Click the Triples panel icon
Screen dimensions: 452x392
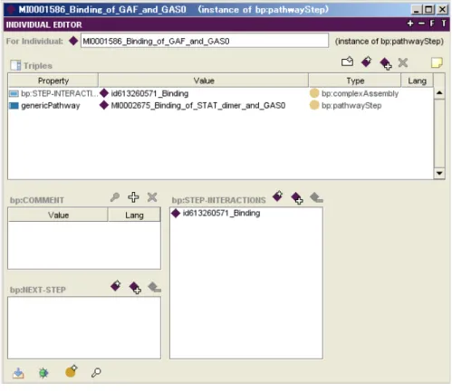tap(15, 65)
